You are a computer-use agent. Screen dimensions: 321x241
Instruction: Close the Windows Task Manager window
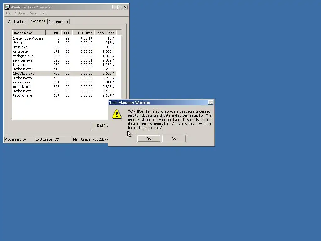[x=125, y=7]
